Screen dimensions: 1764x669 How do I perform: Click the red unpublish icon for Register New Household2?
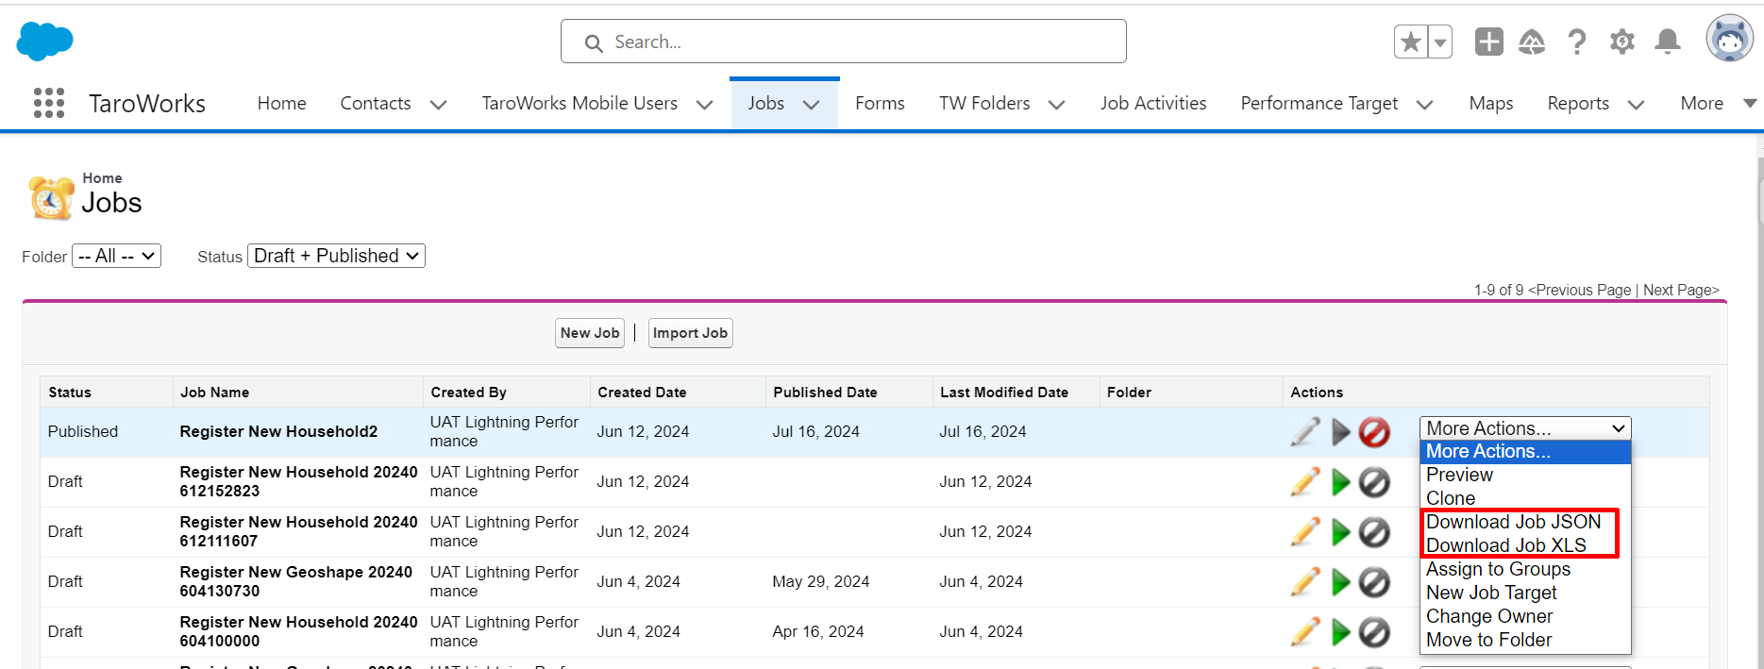point(1374,432)
